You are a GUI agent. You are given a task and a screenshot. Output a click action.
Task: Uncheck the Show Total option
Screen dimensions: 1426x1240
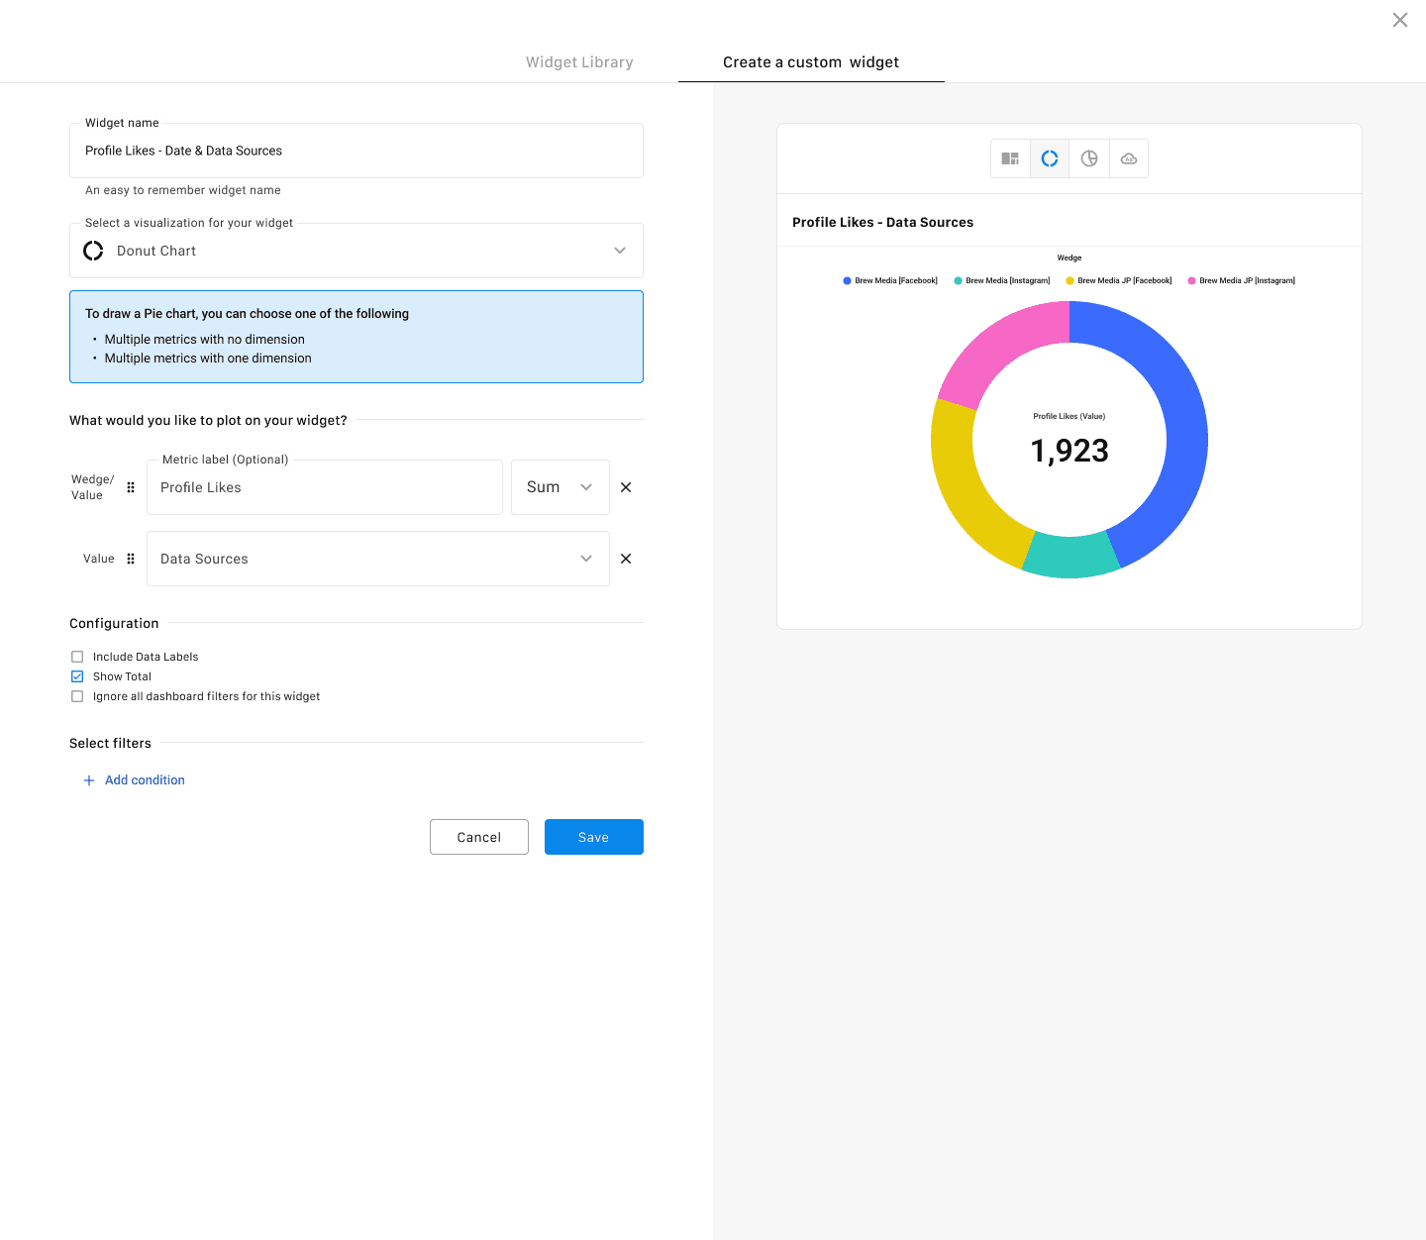(77, 676)
